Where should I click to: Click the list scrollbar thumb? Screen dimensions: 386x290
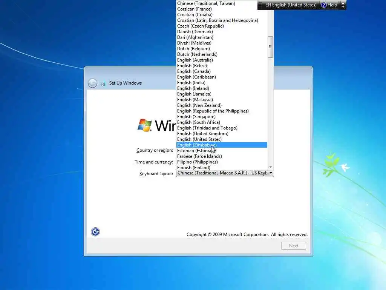coord(270,47)
